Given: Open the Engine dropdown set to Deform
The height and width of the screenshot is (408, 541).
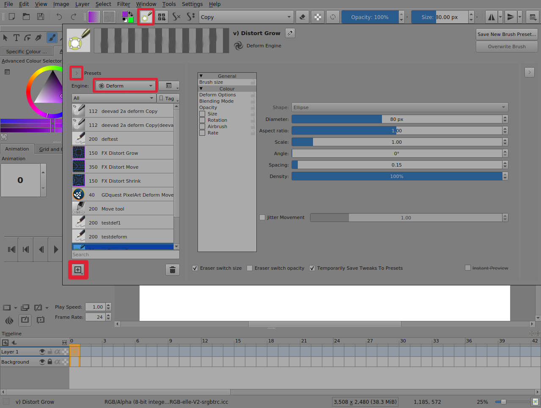Looking at the screenshot, I should point(125,85).
